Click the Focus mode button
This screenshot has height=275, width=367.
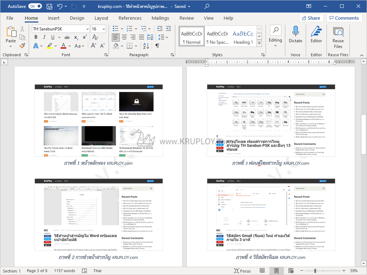pos(243,271)
